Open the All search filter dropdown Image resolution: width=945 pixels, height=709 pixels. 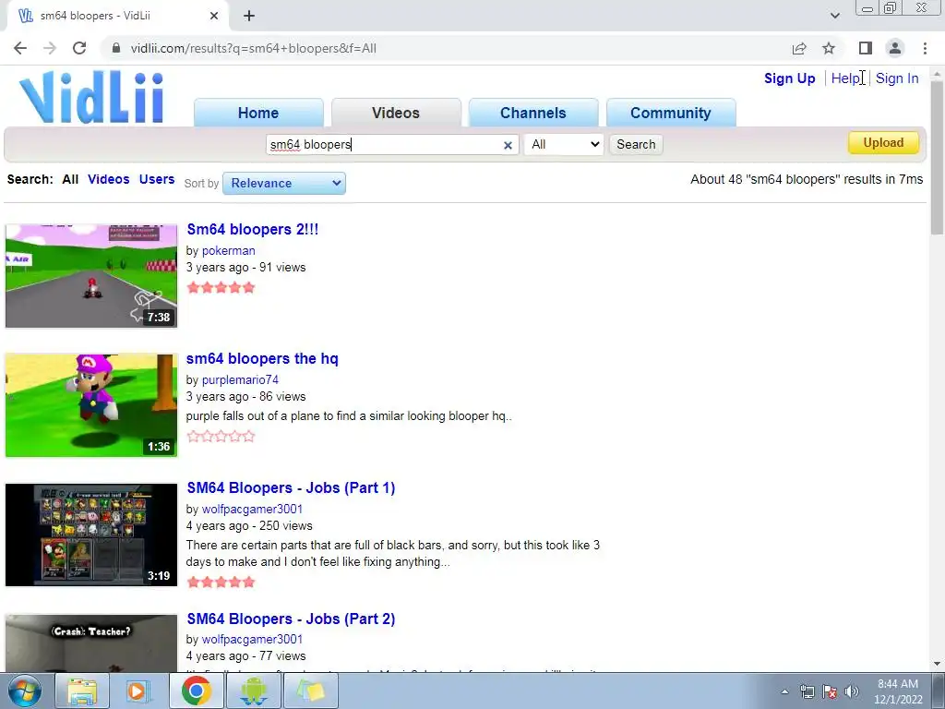click(x=564, y=145)
